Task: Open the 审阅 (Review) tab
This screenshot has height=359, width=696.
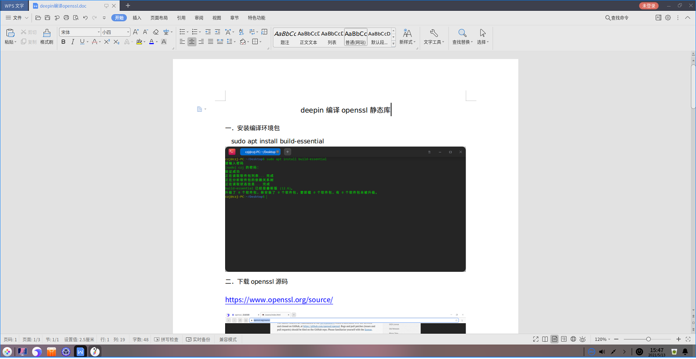Action: click(x=199, y=18)
